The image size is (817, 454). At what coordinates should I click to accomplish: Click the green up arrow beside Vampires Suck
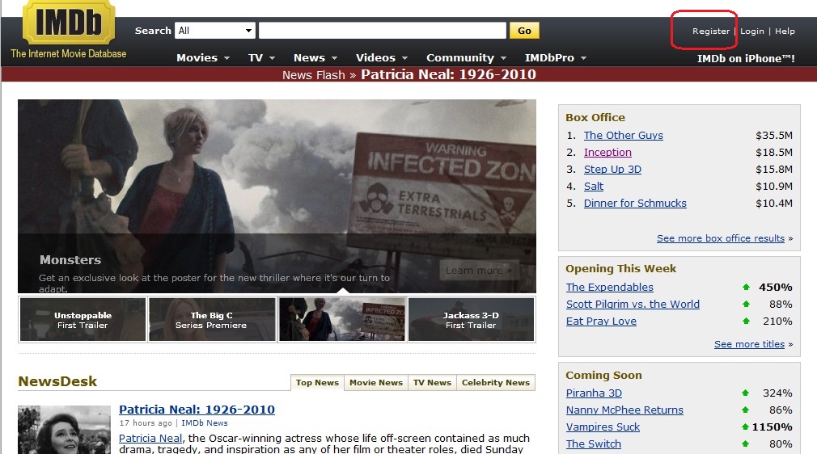point(745,427)
